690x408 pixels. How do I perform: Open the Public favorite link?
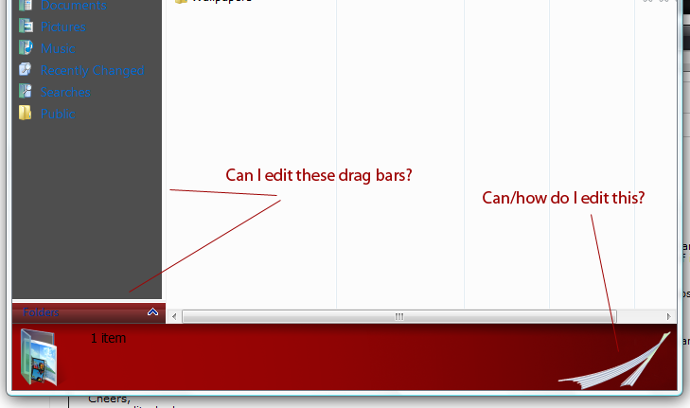[x=58, y=114]
